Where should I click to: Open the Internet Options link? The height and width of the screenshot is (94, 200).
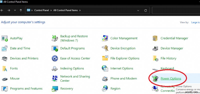click(x=122, y=68)
